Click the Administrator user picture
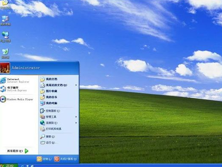 (x=5, y=68)
